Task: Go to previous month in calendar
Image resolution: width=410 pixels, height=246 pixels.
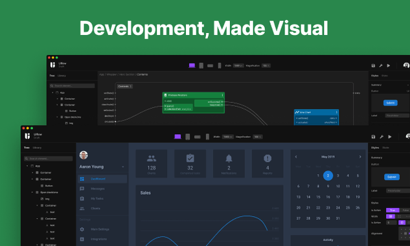Action: [x=296, y=157]
